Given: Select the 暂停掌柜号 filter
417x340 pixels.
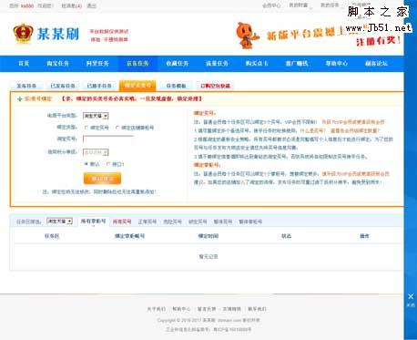Looking at the screenshot, I should [x=250, y=222].
